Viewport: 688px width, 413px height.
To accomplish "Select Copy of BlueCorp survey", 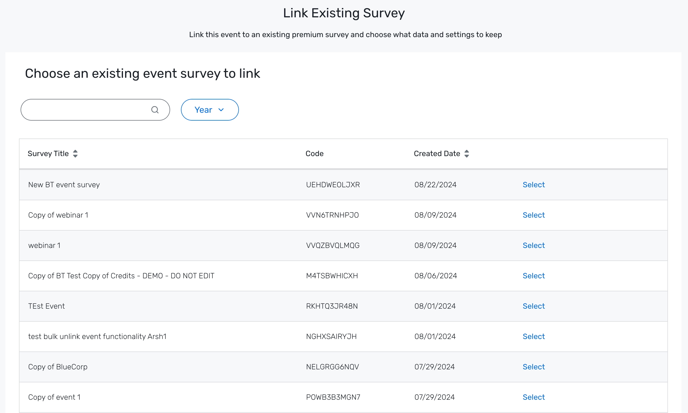I will (533, 366).
